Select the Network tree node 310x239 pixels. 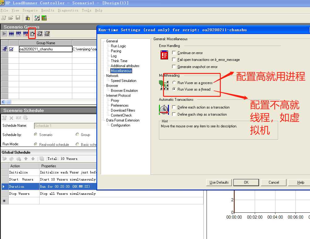[x=112, y=76]
